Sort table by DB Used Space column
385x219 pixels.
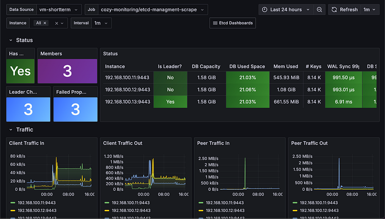pos(247,66)
